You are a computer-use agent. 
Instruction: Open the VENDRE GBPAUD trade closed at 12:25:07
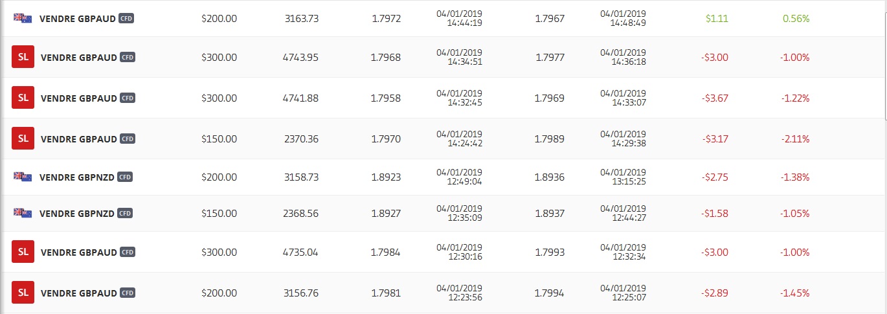79,293
